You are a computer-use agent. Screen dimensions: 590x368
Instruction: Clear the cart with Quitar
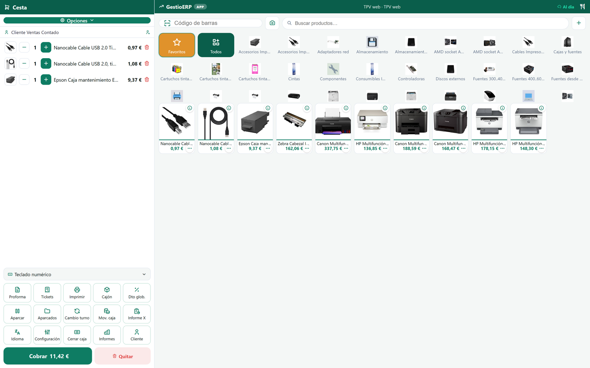pos(122,356)
